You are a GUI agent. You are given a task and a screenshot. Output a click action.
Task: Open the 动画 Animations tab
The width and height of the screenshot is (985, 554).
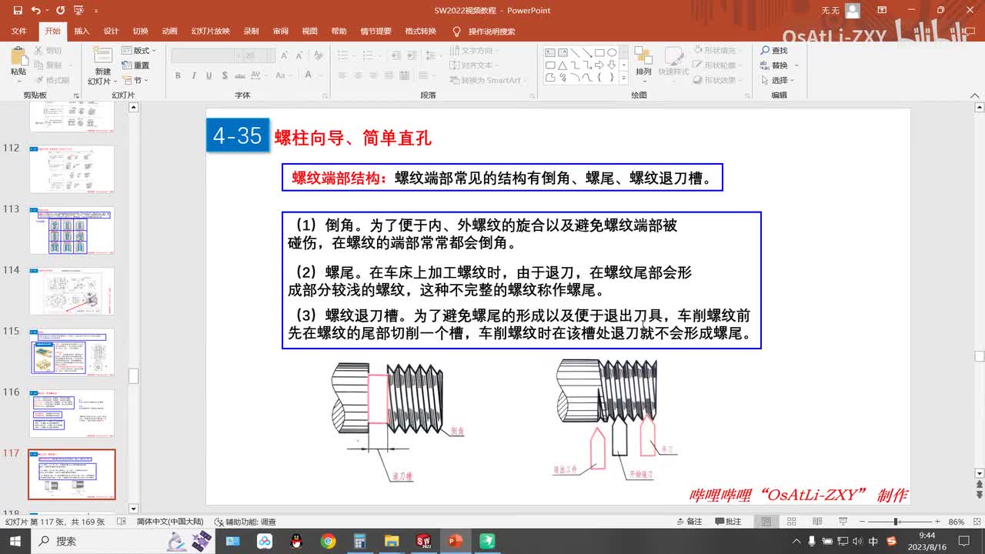coord(169,32)
